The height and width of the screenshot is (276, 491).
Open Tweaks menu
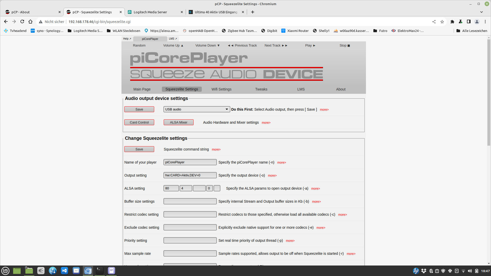[261, 89]
